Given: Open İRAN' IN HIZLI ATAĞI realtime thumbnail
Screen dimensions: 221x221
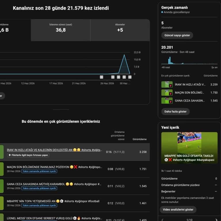Looking at the screenshot, I should tap(167, 84).
